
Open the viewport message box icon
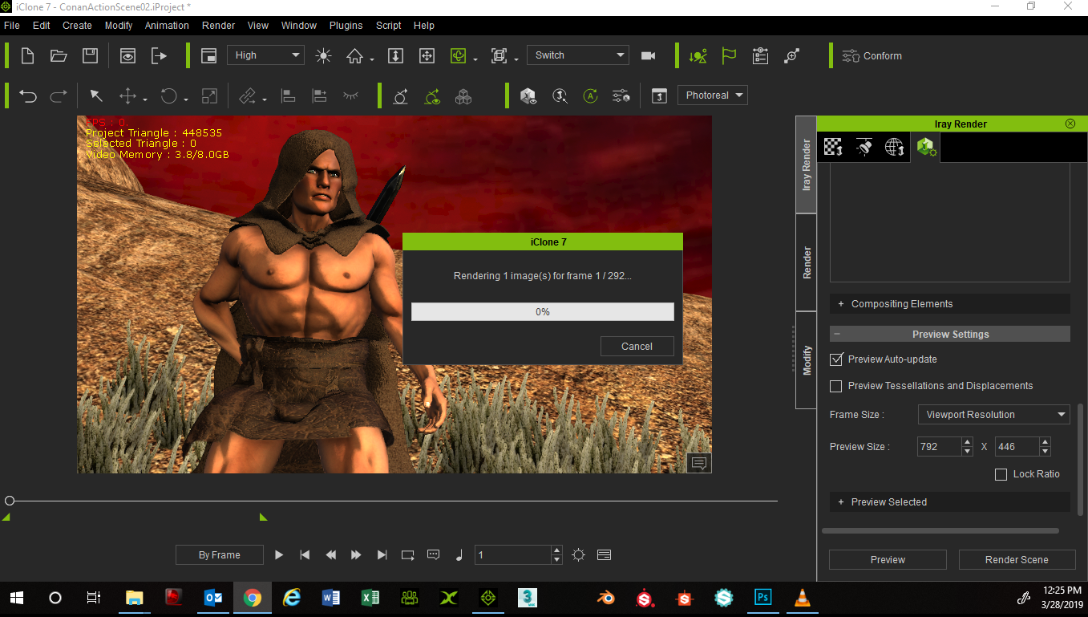tap(699, 463)
